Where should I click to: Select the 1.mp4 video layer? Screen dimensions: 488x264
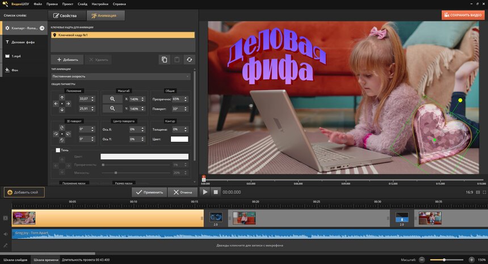point(24,56)
